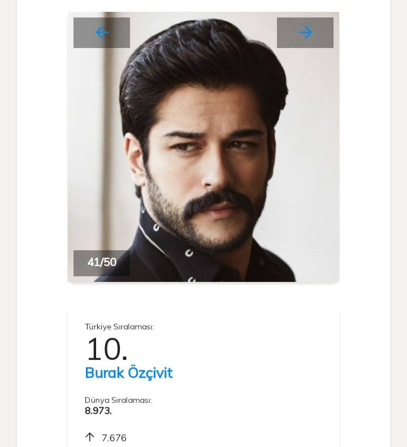
Task: Click the world ranking value 8.973.
Action: (x=98, y=411)
